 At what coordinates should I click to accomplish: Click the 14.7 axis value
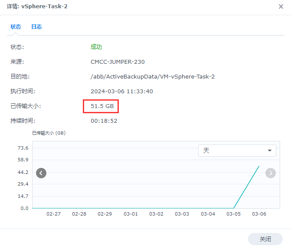click(23, 196)
